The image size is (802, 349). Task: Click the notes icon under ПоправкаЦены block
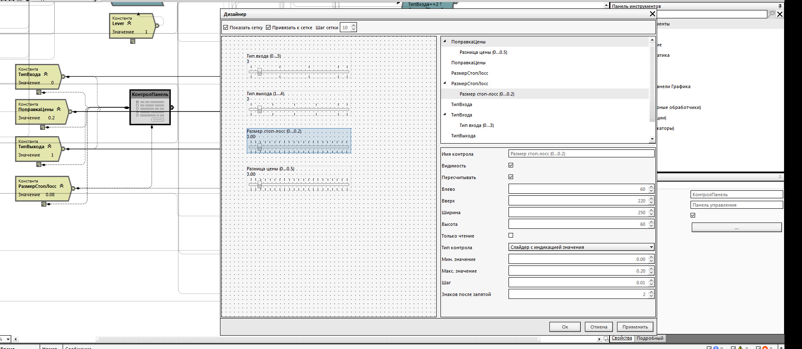pyautogui.click(x=43, y=127)
